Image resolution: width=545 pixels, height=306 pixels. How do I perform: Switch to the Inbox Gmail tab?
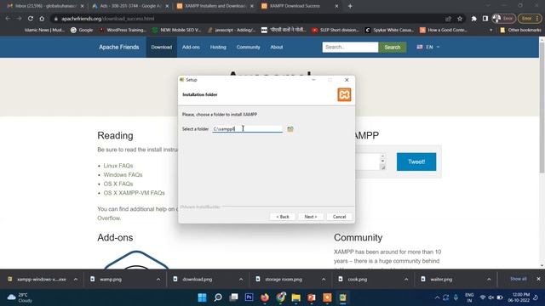(x=44, y=6)
